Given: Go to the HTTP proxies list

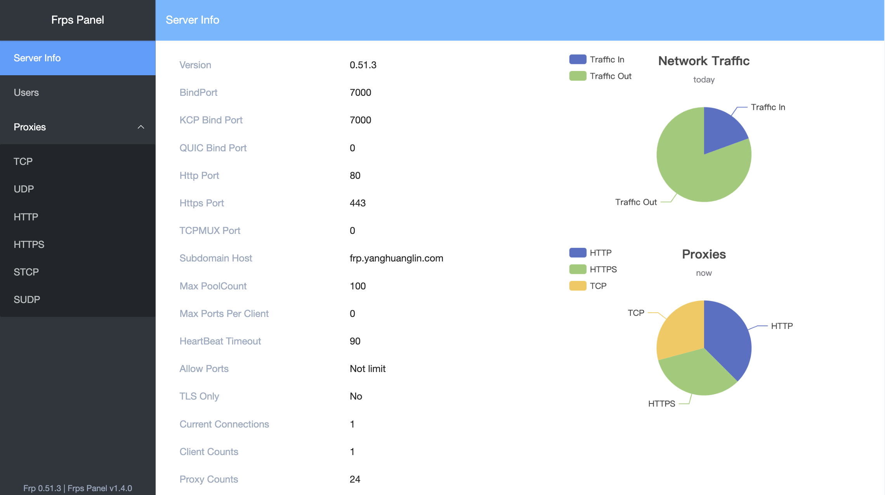Looking at the screenshot, I should pyautogui.click(x=26, y=217).
